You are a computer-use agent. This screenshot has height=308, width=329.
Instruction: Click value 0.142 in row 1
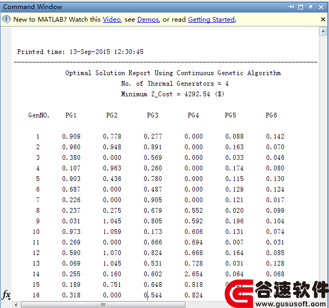(275, 137)
